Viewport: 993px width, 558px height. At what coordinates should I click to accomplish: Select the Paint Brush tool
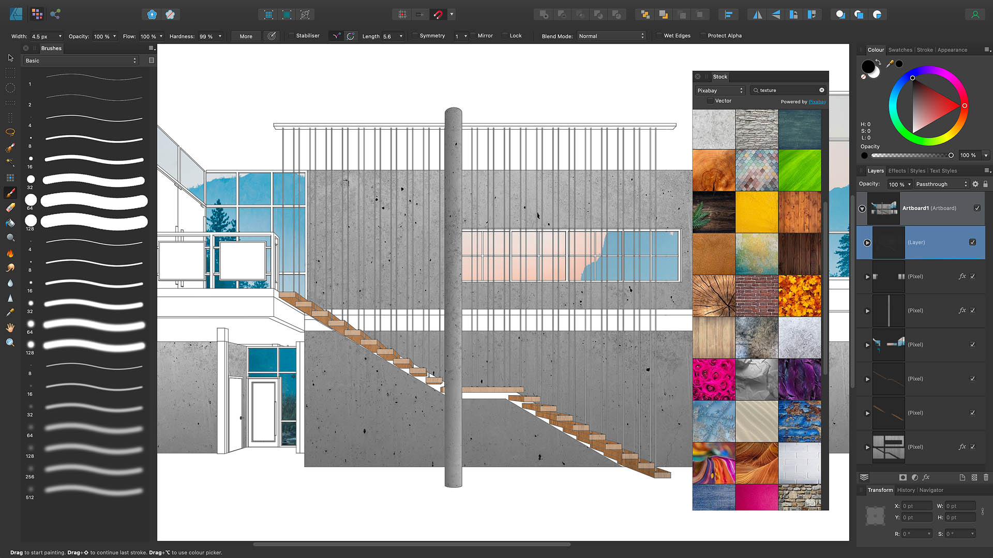click(x=9, y=193)
